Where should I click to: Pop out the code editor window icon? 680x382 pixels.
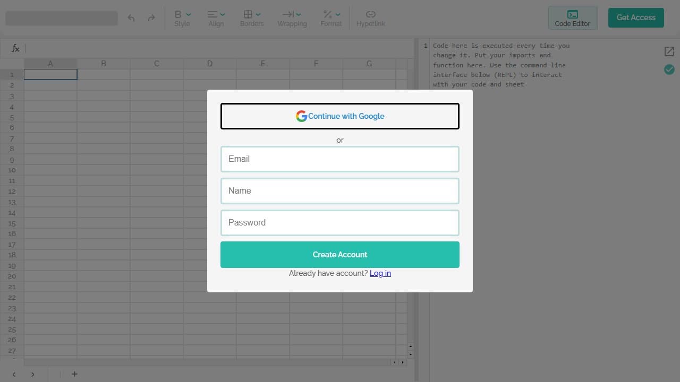click(669, 51)
